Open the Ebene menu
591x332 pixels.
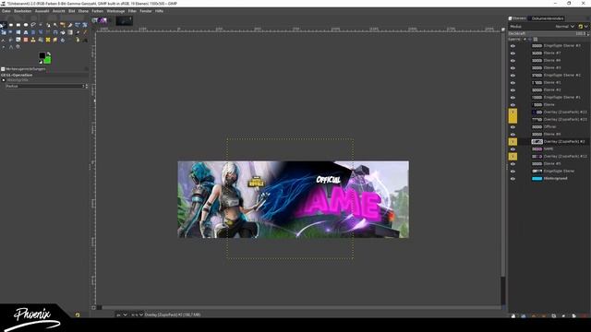click(x=83, y=11)
